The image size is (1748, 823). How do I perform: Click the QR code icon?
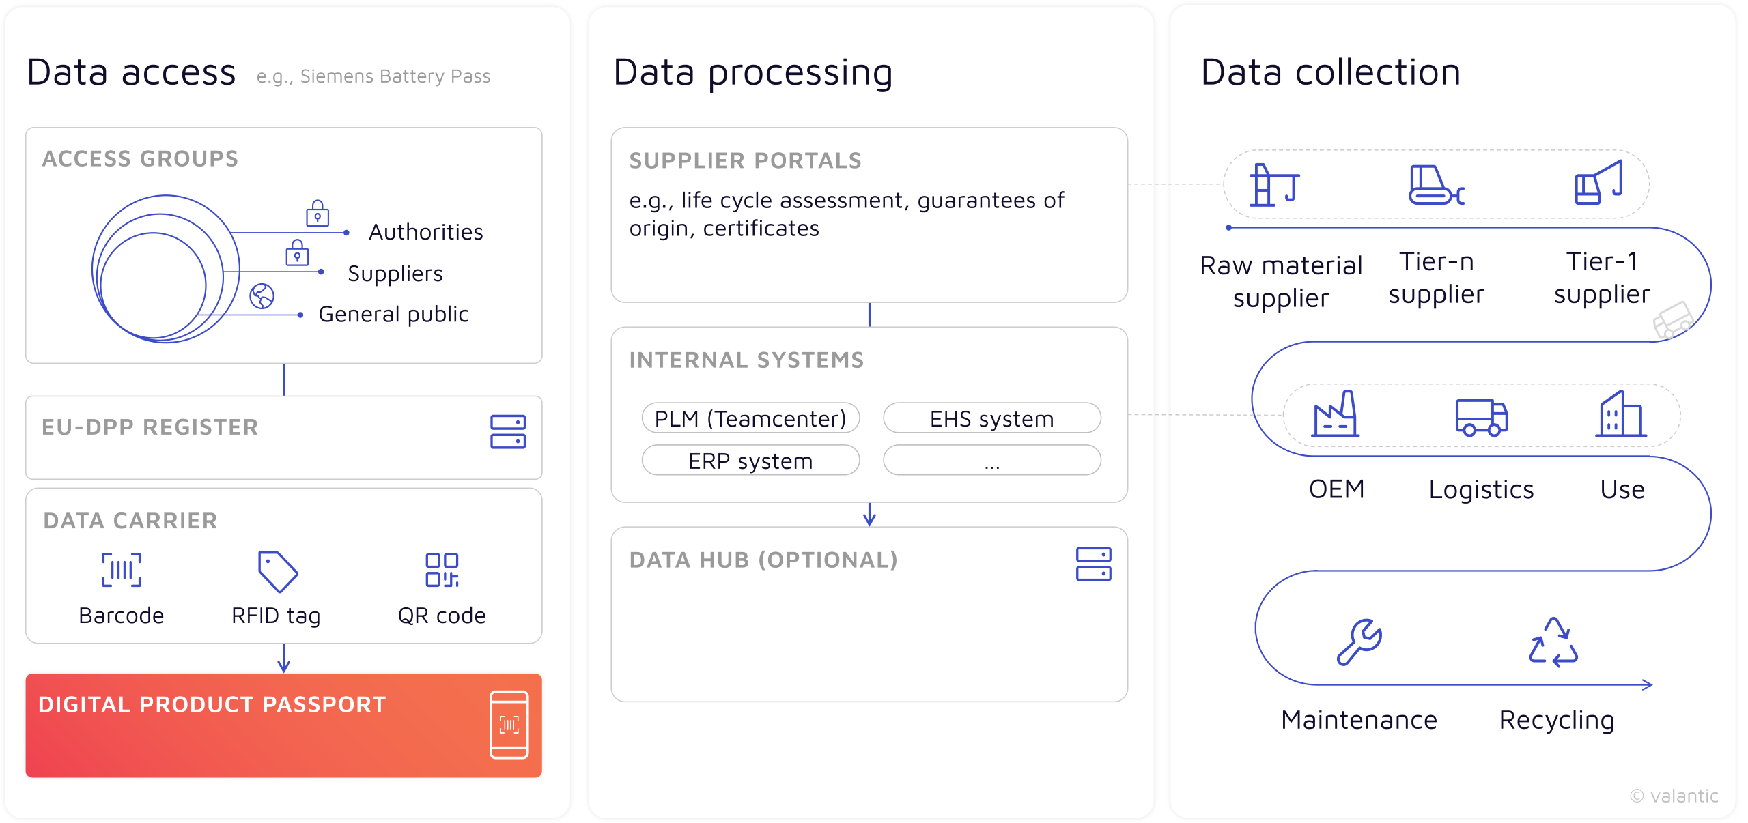[442, 570]
